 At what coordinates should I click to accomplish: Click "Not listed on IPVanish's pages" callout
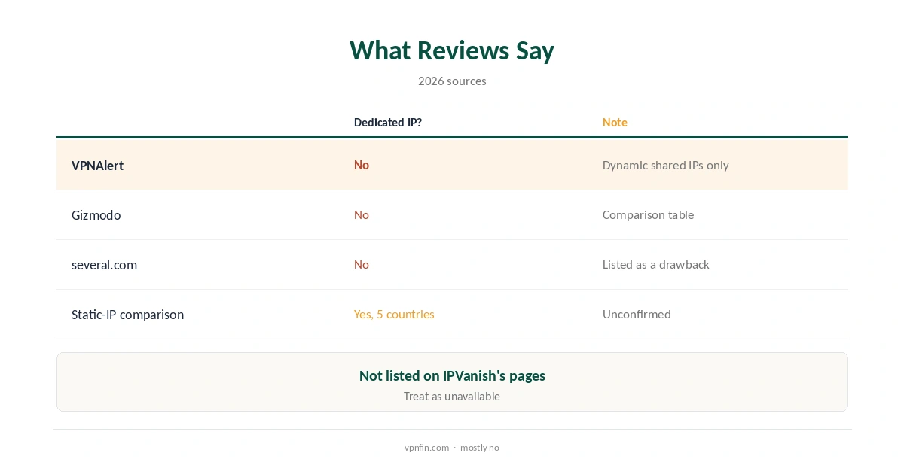click(x=452, y=375)
